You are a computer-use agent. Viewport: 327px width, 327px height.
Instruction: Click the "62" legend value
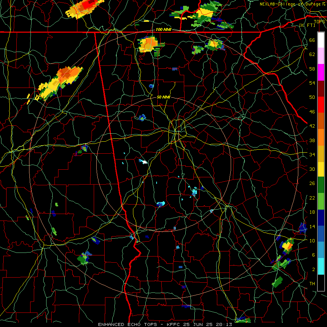[x=312, y=54]
